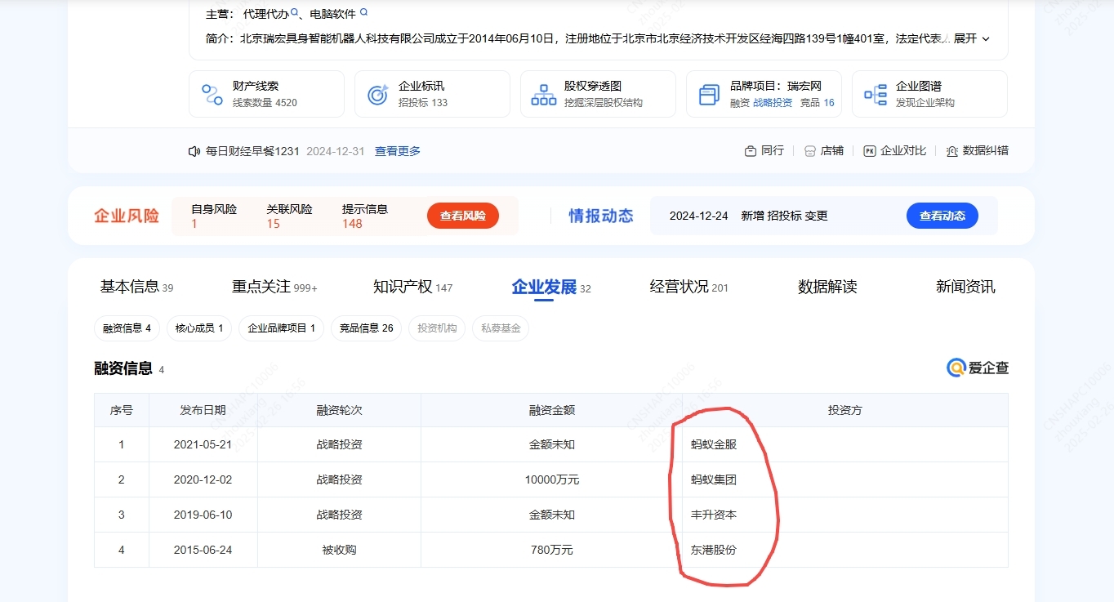Open 数据纠错 correction link
The width and height of the screenshot is (1114, 602).
978,151
